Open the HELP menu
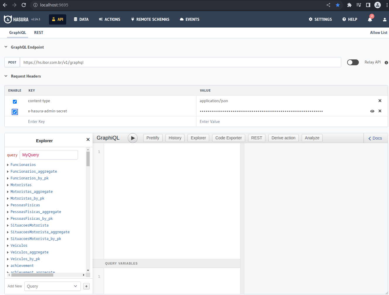Screen dimensions: 389x295 (350, 19)
